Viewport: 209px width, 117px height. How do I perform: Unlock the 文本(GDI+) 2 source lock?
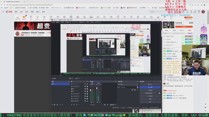coord(87,96)
